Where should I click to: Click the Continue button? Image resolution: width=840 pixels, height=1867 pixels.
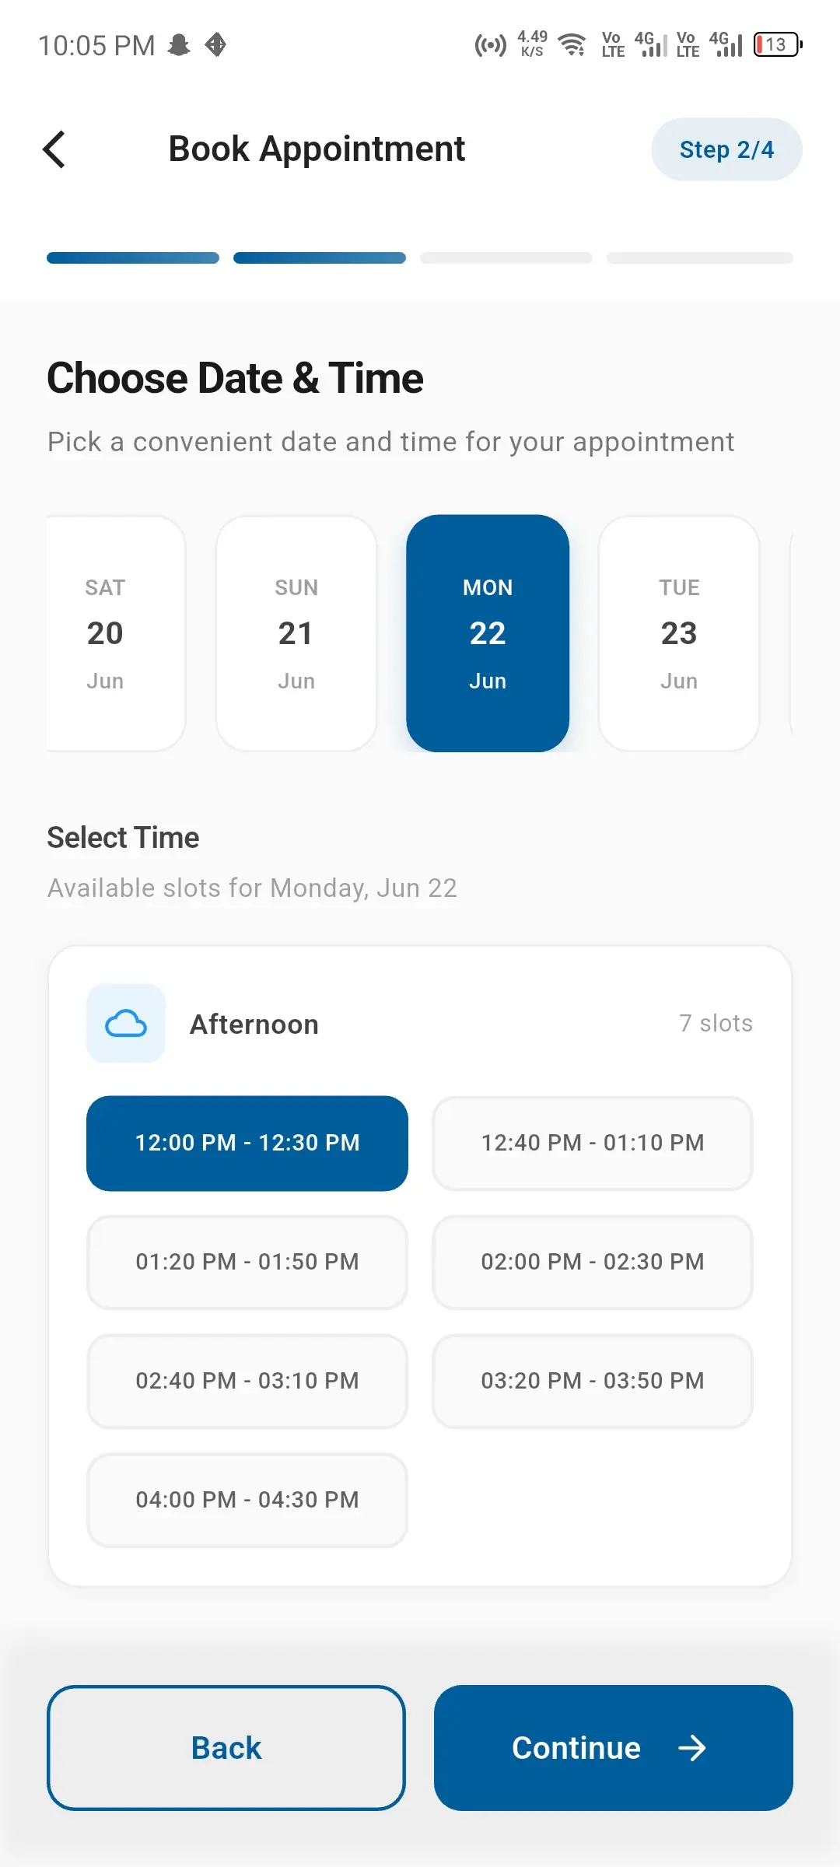(x=614, y=1748)
